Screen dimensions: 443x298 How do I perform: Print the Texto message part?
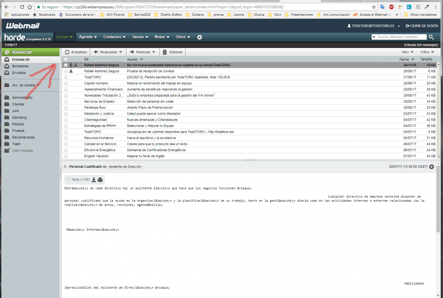pos(100,180)
